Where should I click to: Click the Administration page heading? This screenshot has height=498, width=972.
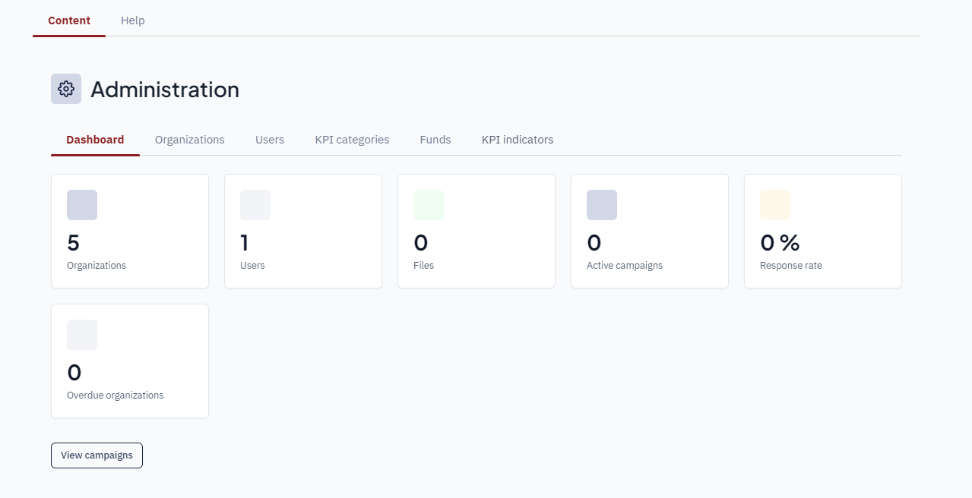[165, 90]
